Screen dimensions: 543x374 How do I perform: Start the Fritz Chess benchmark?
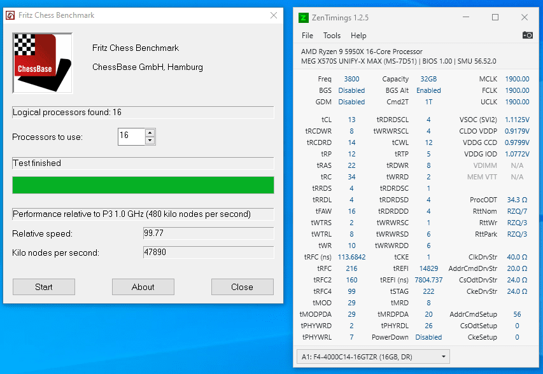point(44,287)
